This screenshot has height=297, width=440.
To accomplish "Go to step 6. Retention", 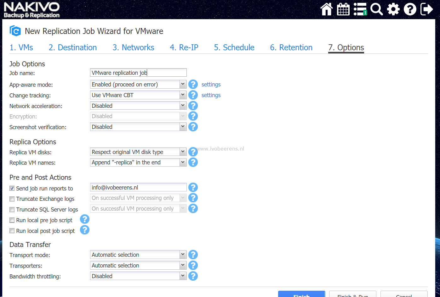I will 291,47.
